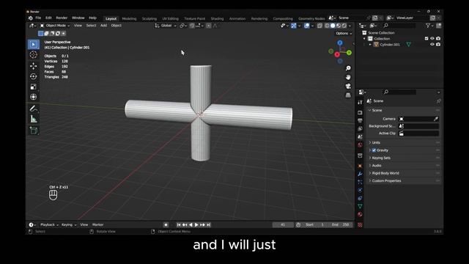This screenshot has height=264, width=469.
Task: Open the Render menu
Action: click(x=62, y=18)
